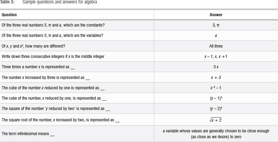
Task: Click the answer "(y − 2)²"
Action: 216,108
